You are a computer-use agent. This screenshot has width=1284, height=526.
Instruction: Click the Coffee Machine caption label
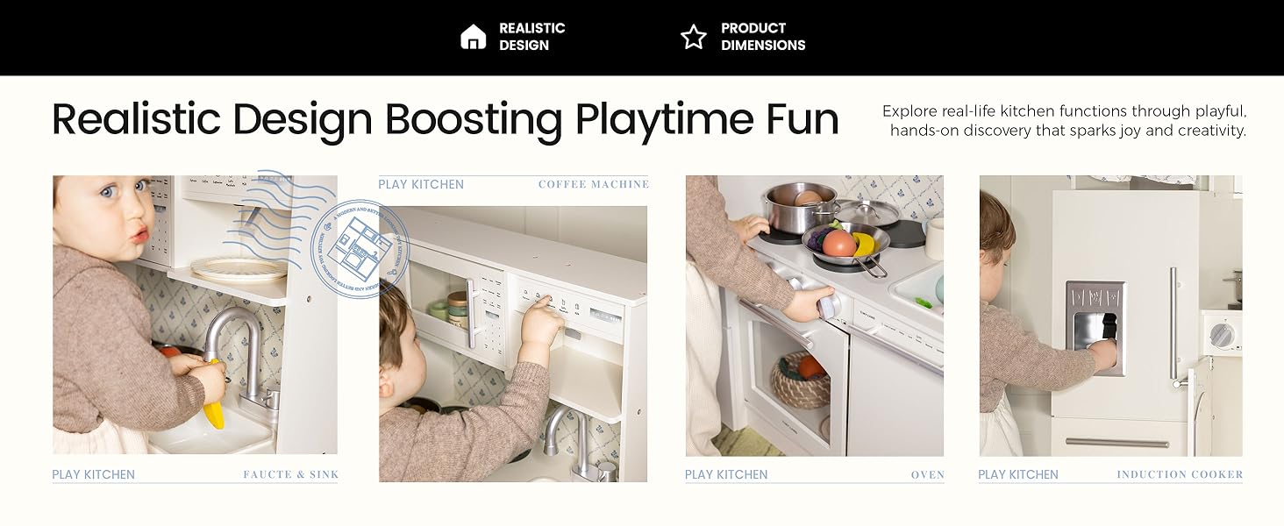pos(594,184)
